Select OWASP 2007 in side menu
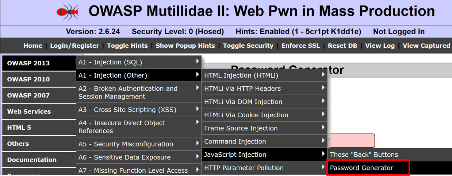This screenshot has height=176, width=452. [x=39, y=95]
